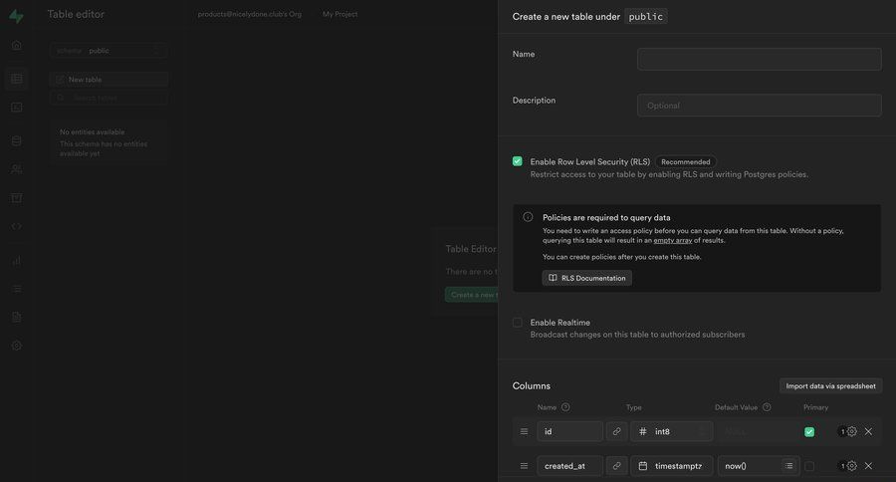
Task: Click the default value field of id
Action: 759,431
